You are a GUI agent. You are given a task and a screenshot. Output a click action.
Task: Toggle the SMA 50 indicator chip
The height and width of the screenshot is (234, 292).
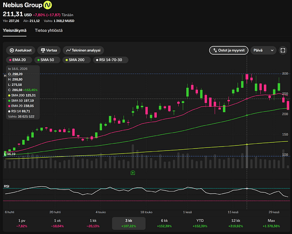47,60
